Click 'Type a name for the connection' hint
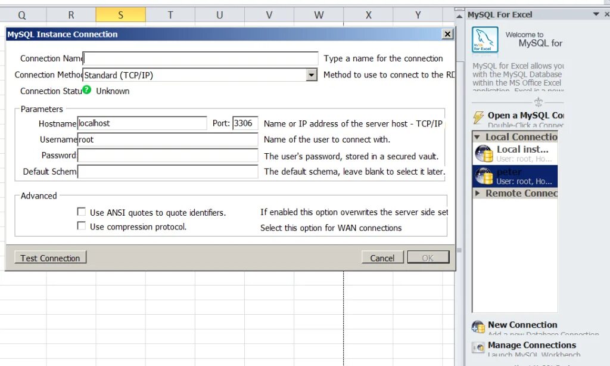Image resolution: width=610 pixels, height=366 pixels. tap(383, 58)
